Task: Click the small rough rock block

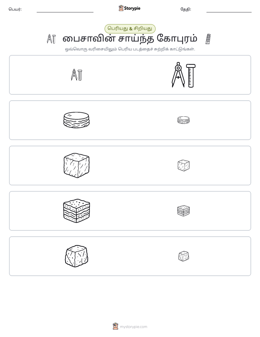Action: tap(184, 256)
